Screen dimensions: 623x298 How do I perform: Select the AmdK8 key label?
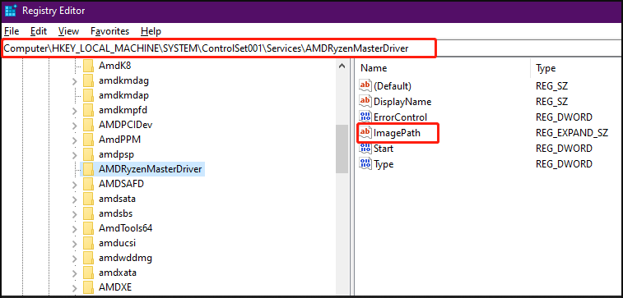click(x=114, y=66)
